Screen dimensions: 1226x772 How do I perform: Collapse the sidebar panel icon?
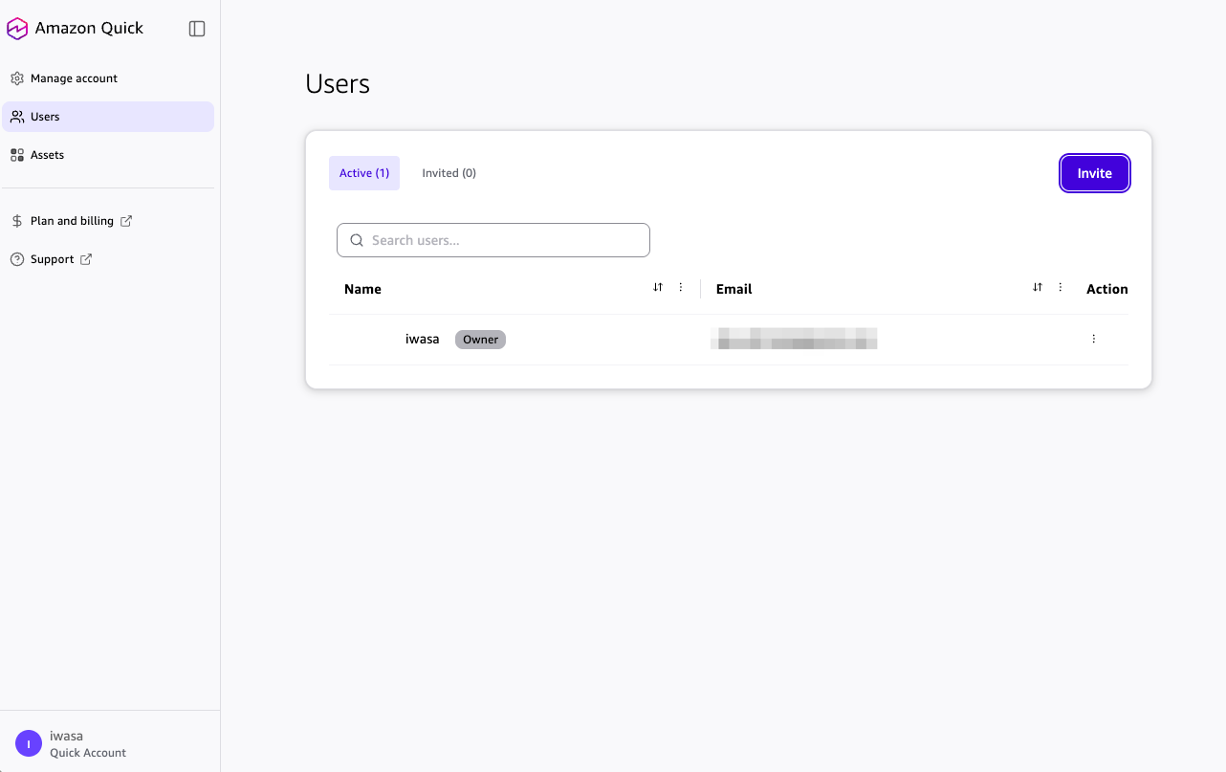click(x=197, y=29)
